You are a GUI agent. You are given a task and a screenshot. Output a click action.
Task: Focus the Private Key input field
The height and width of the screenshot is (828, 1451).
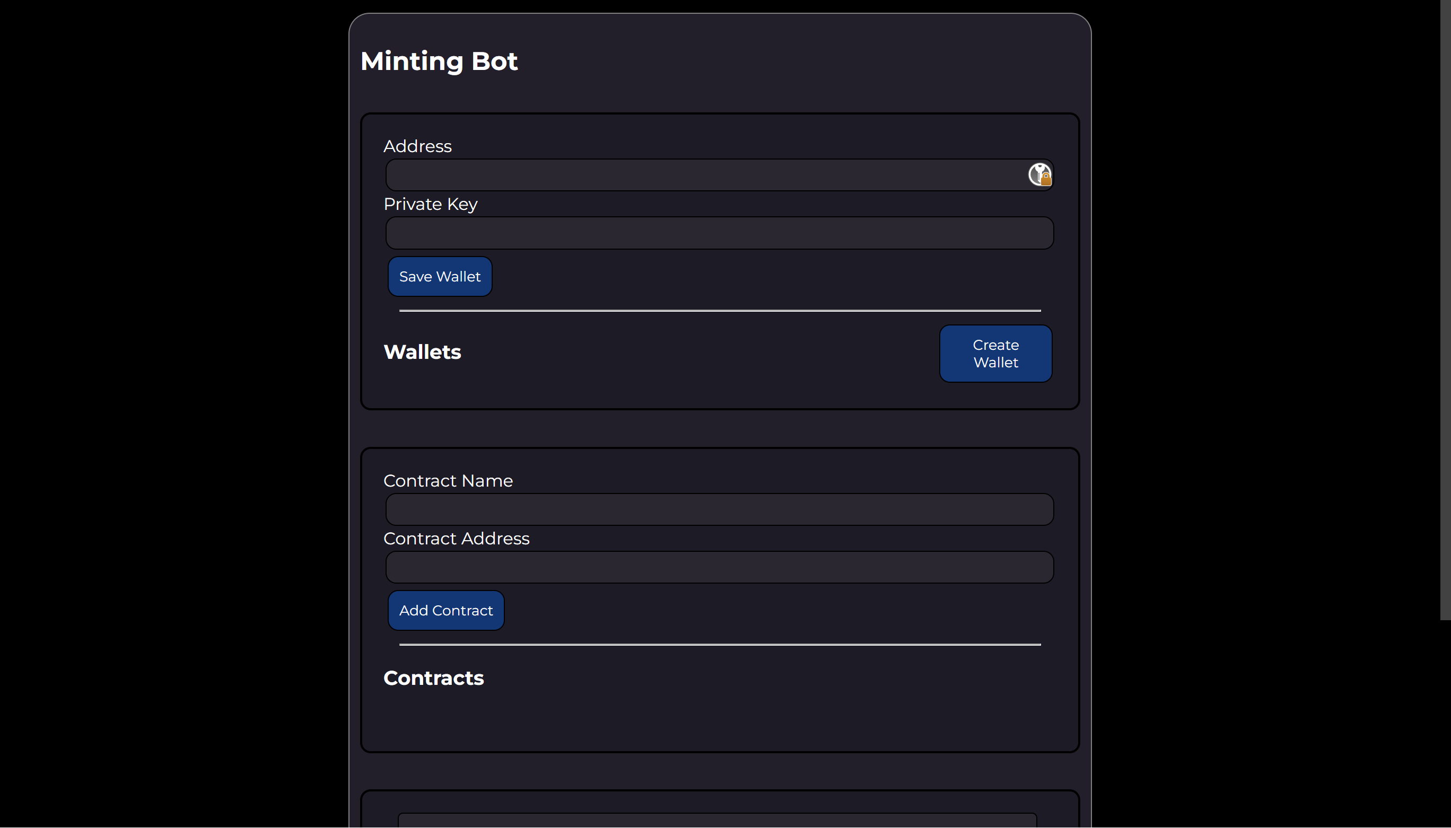coord(719,233)
